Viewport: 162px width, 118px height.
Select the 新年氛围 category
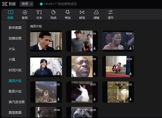click(x=15, y=28)
